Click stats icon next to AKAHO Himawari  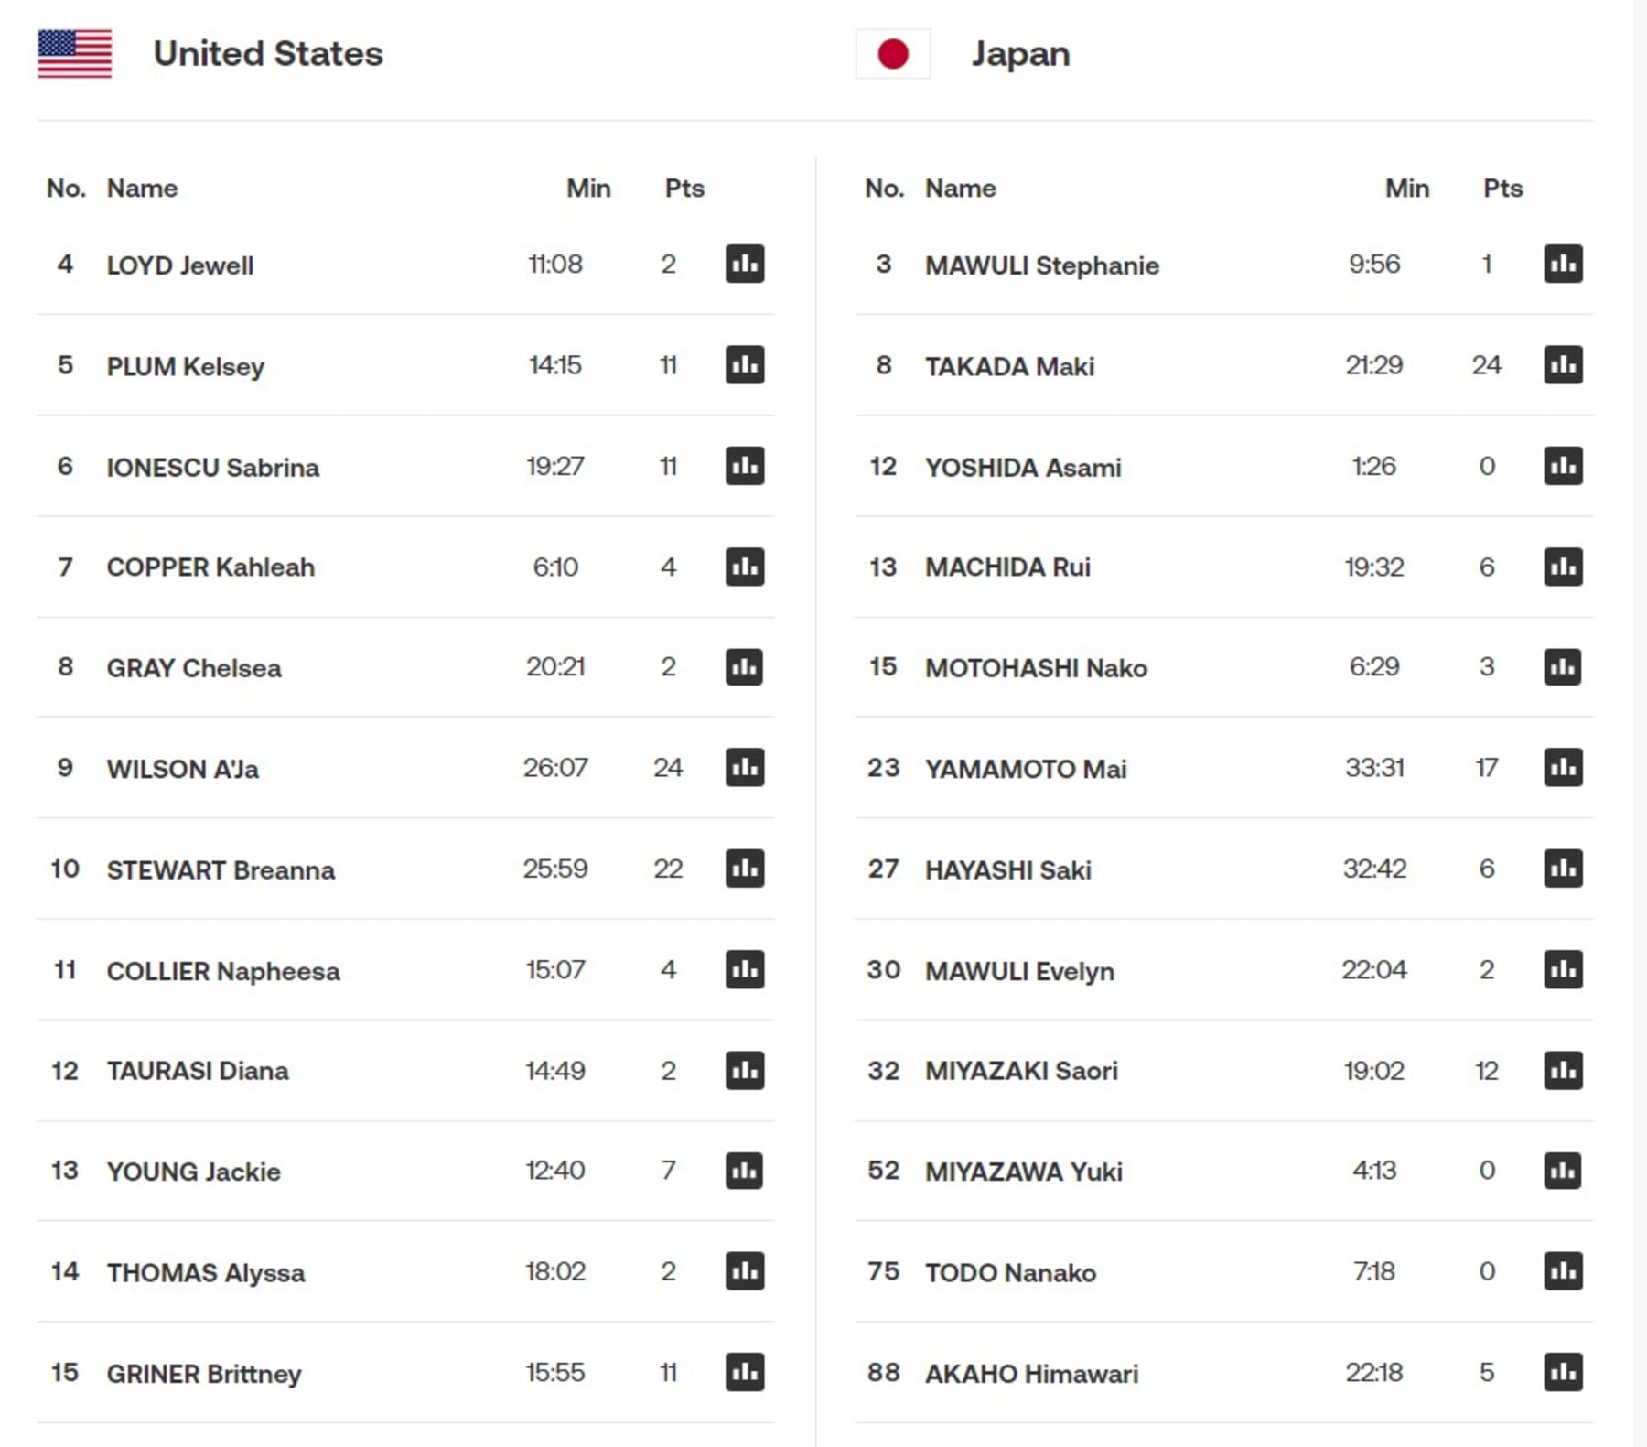[x=1563, y=1372]
